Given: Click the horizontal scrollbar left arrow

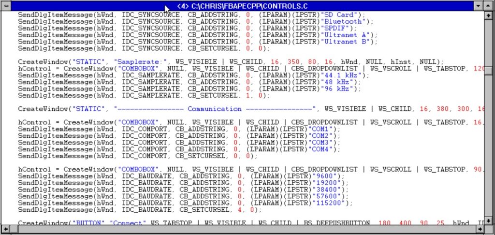Looking at the screenshot, I should [5, 230].
